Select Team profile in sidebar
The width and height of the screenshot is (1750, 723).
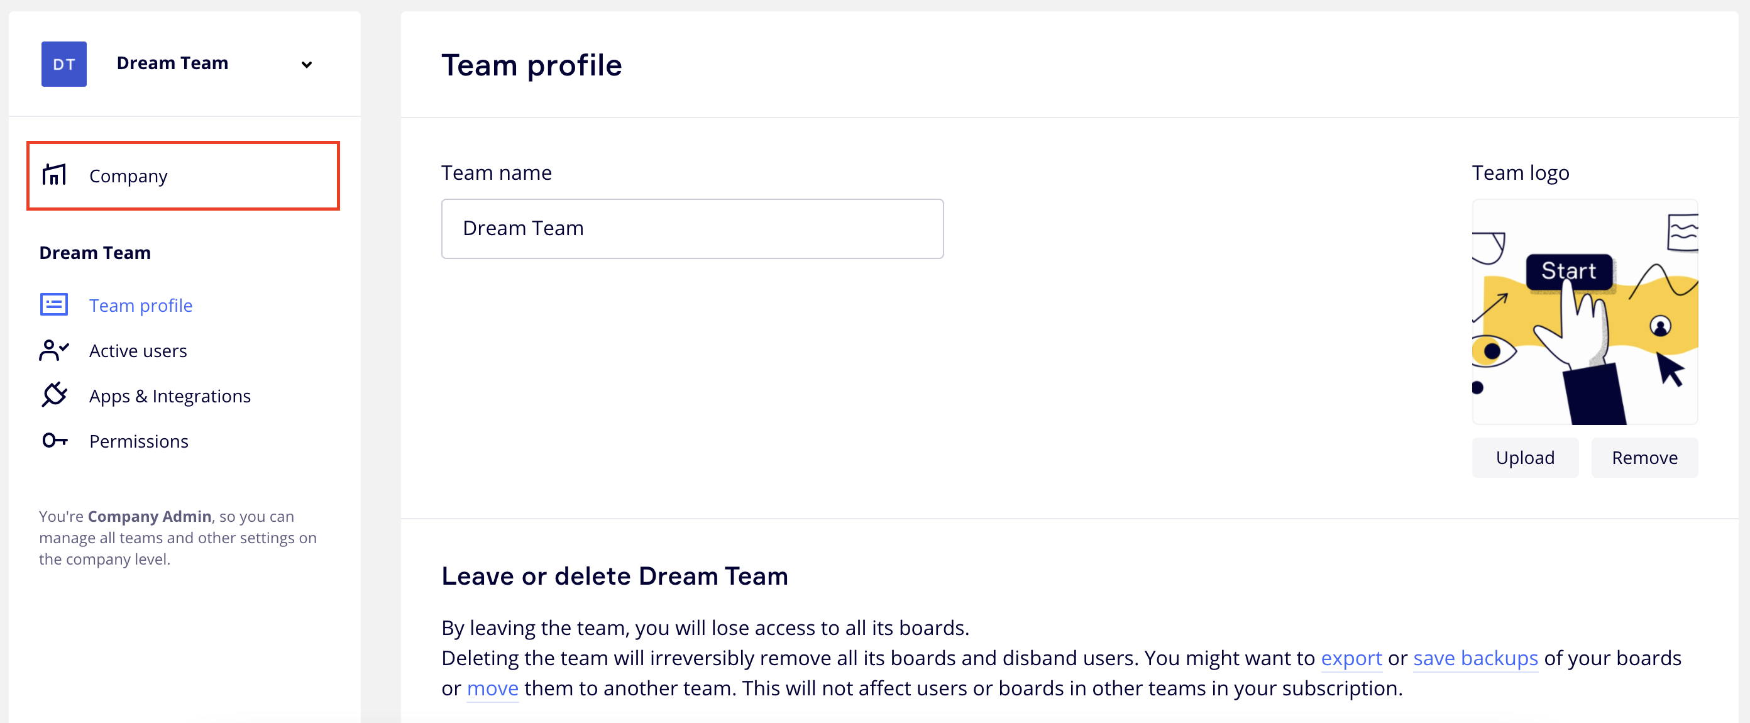(141, 306)
